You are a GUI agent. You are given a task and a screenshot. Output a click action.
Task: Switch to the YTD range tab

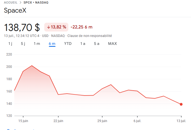click(68, 44)
